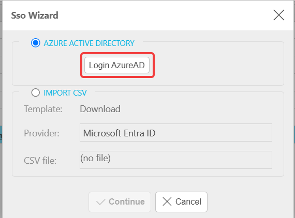Open the Provider field showing Microsoft Entra ID

point(176,133)
